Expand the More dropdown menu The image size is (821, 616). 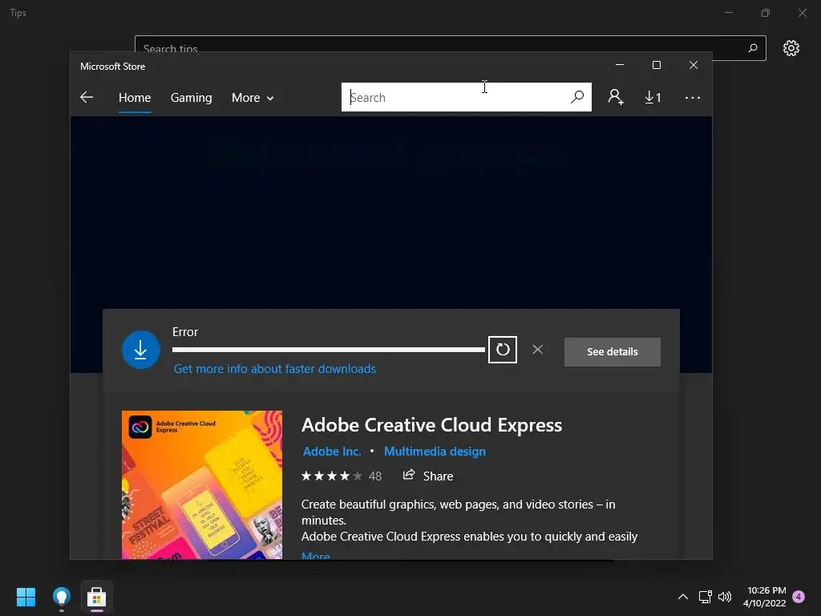click(x=253, y=98)
